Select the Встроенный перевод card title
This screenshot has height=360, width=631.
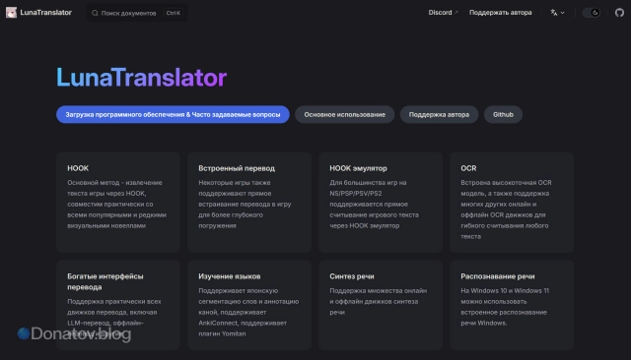pyautogui.click(x=237, y=168)
